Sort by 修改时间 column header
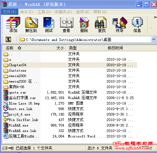 click(121, 48)
